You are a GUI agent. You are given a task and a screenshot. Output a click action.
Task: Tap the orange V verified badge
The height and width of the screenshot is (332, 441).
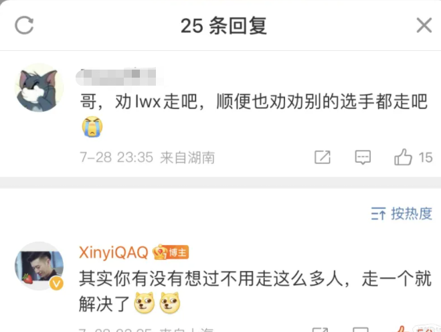tap(56, 284)
